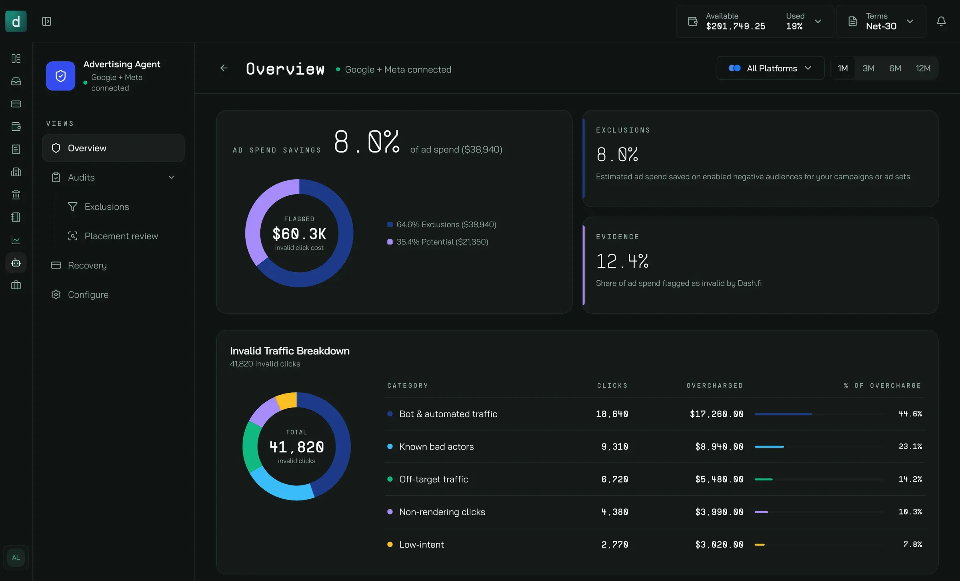Click the Evidence 12.4% card

(x=760, y=265)
